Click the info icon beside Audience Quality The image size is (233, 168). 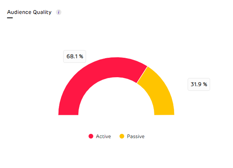click(59, 12)
